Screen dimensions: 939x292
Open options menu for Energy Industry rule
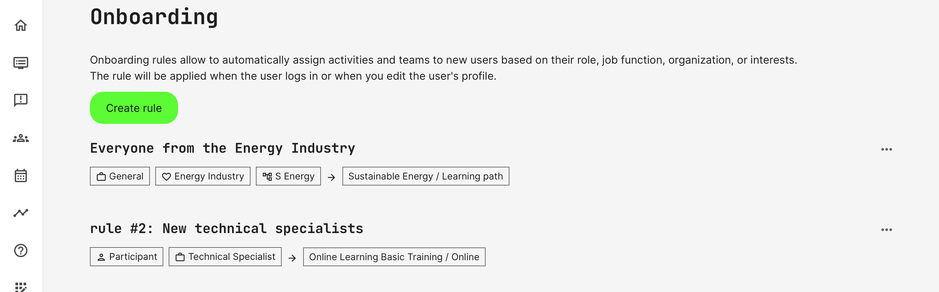886,149
